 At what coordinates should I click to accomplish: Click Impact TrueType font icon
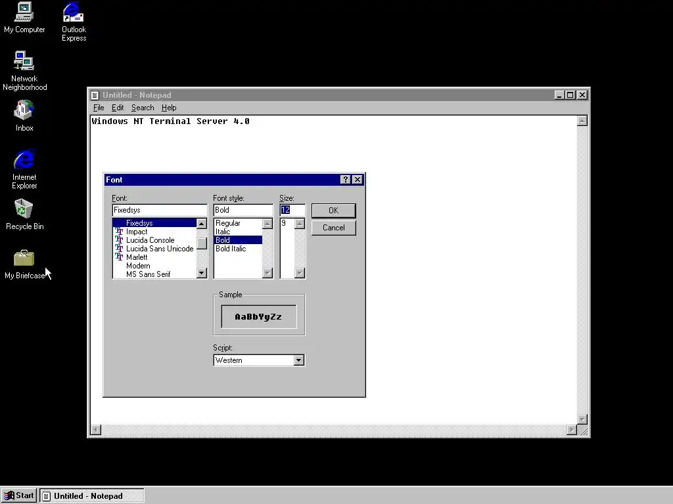click(119, 232)
